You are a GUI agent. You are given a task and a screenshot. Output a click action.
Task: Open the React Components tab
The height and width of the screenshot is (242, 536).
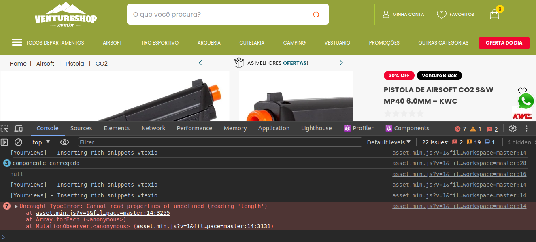click(407, 128)
